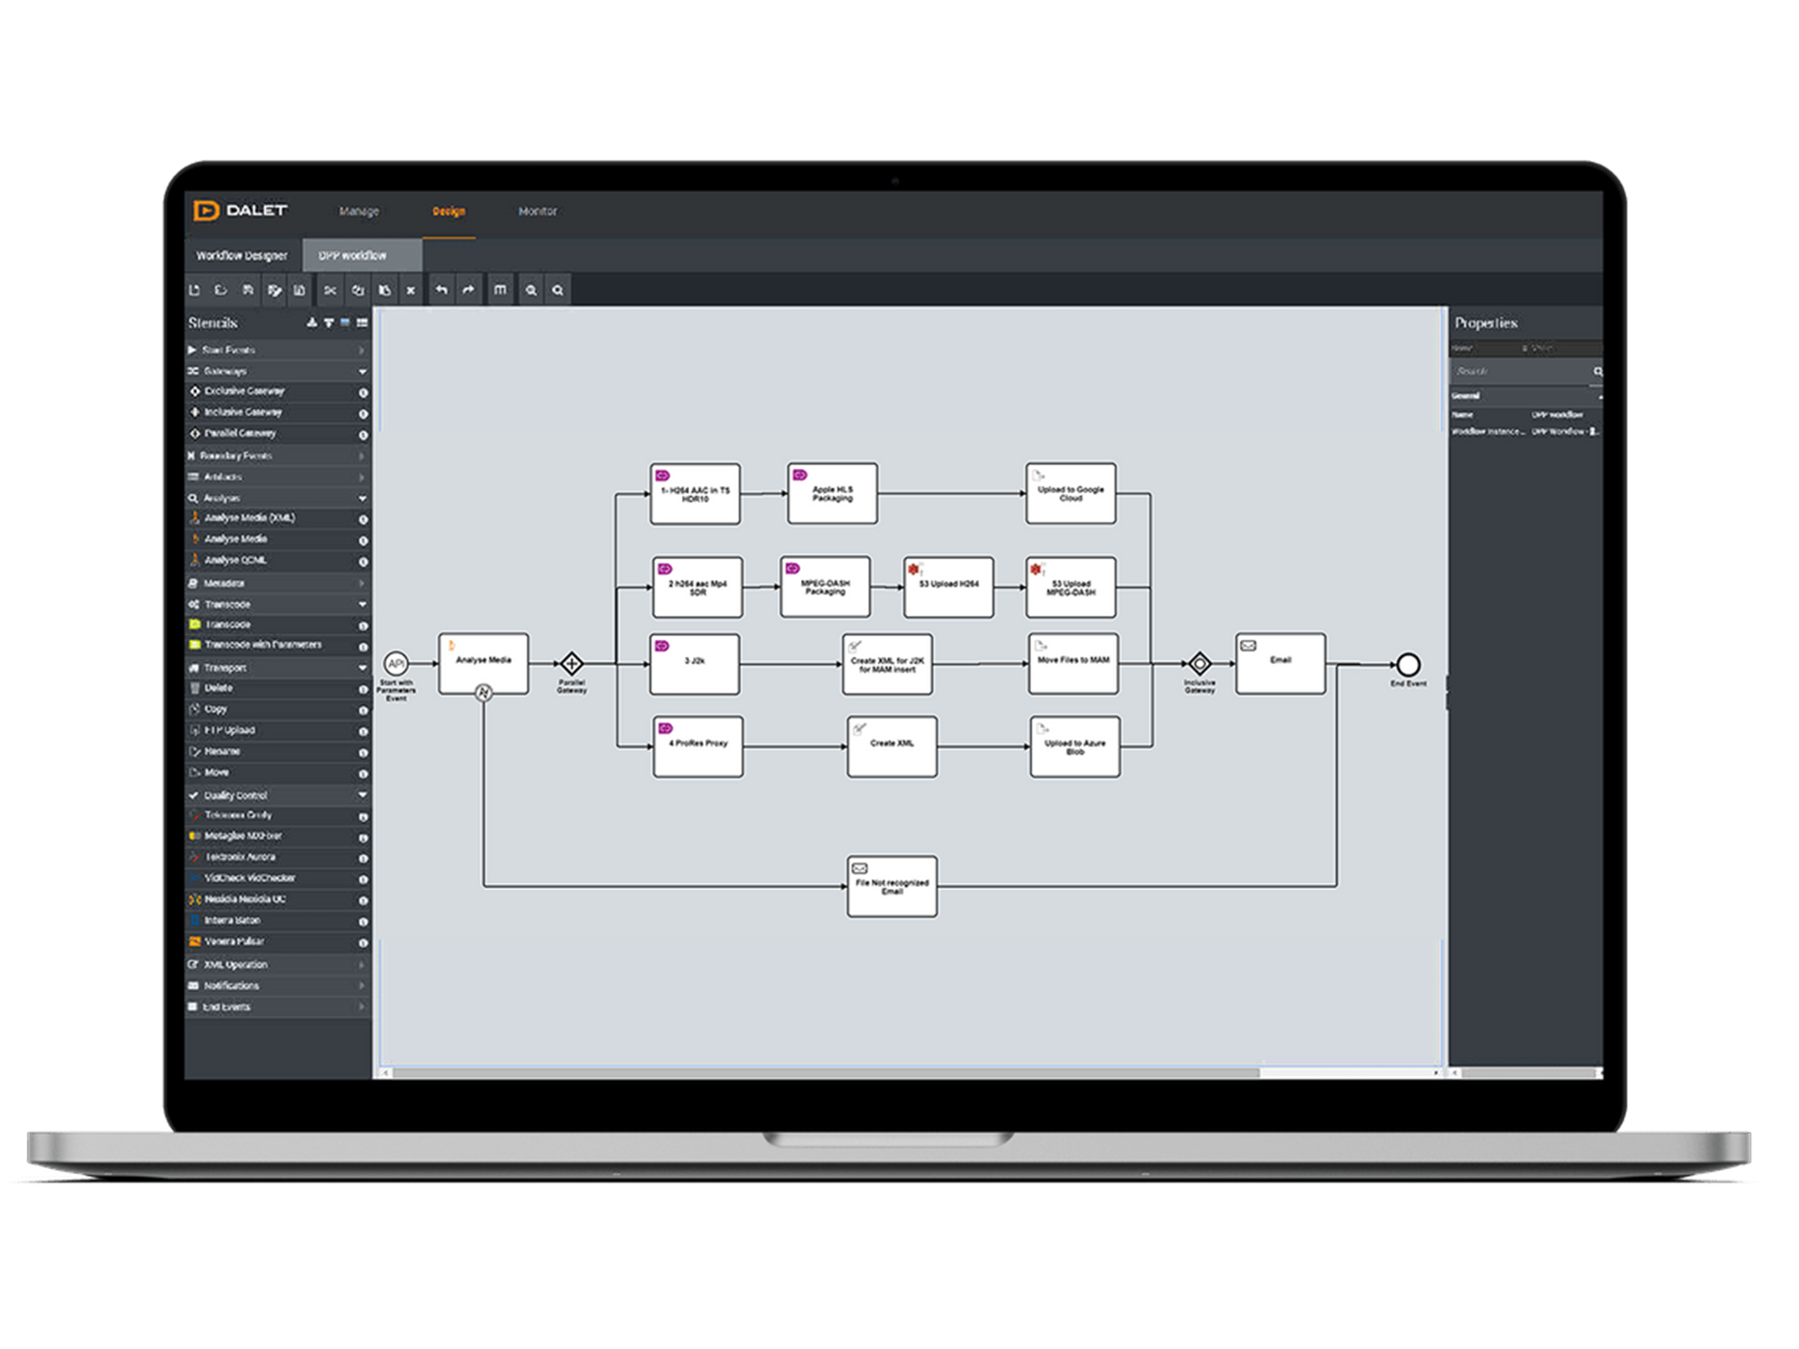Viewport: 1799px width, 1349px height.
Task: Select the Email task node
Action: point(1279,663)
